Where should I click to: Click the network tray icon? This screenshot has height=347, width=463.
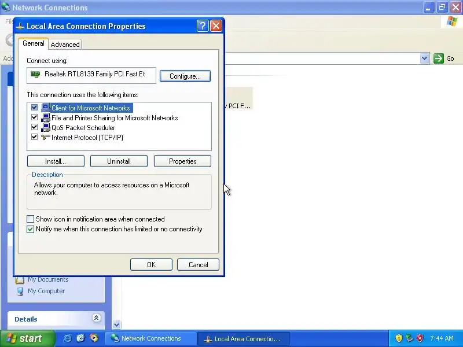pyautogui.click(x=409, y=338)
